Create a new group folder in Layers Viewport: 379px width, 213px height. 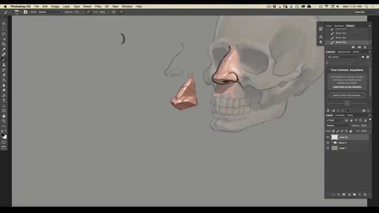pos(354,195)
